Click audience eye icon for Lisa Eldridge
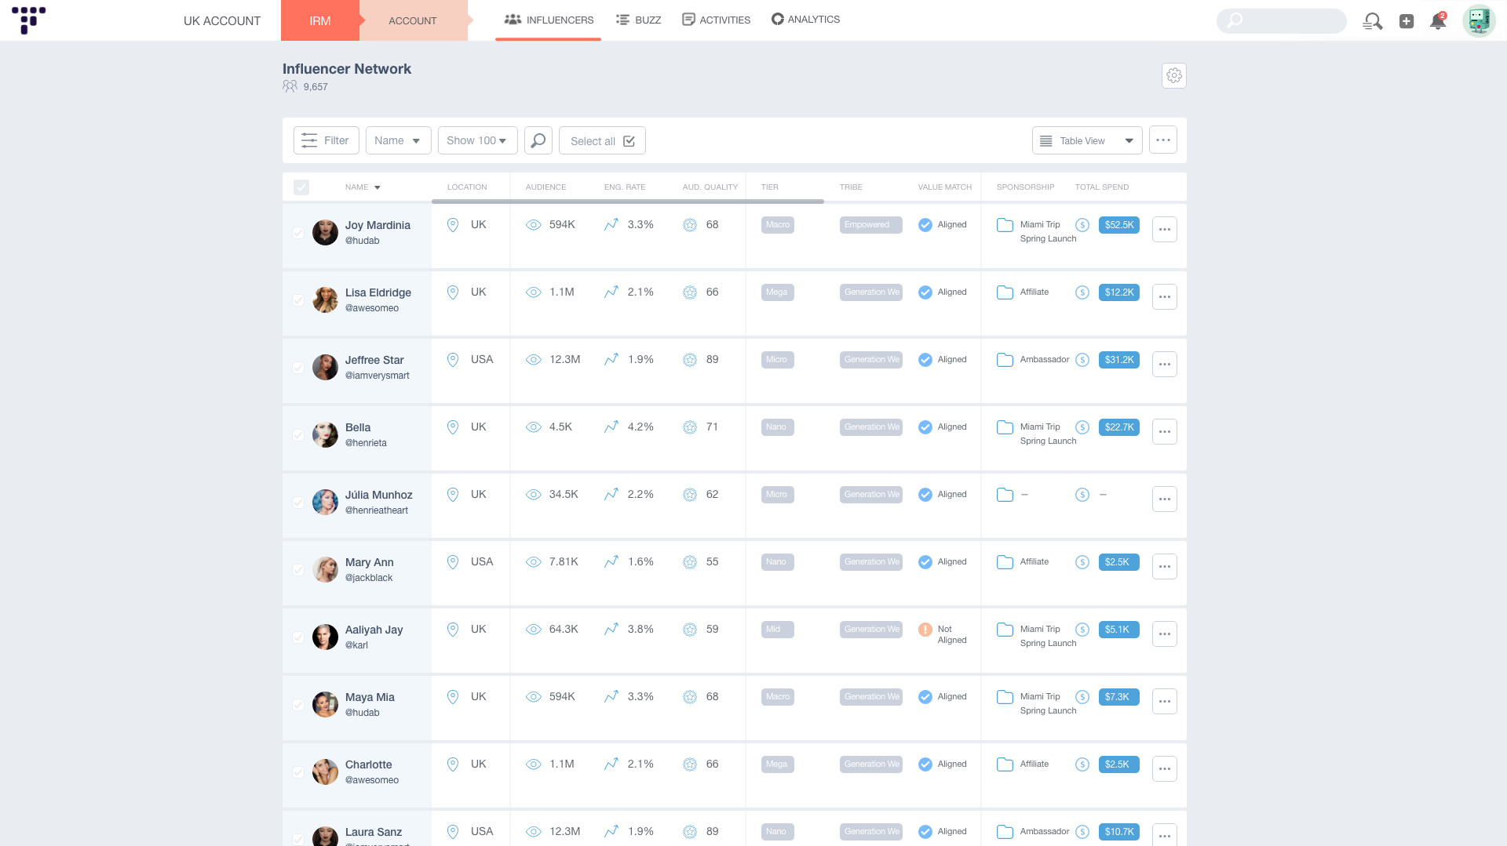The width and height of the screenshot is (1507, 846). (x=534, y=292)
